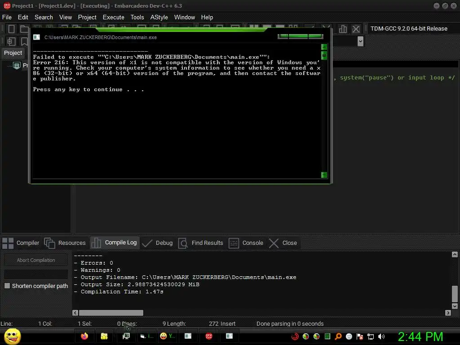460x345 pixels.
Task: Open the Window menu
Action: coord(185,18)
